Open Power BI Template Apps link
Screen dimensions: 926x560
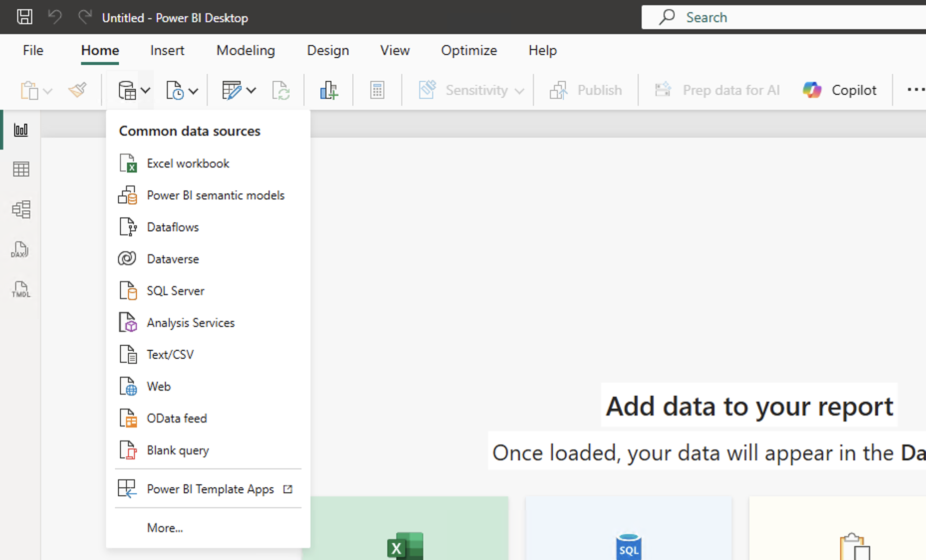click(208, 489)
